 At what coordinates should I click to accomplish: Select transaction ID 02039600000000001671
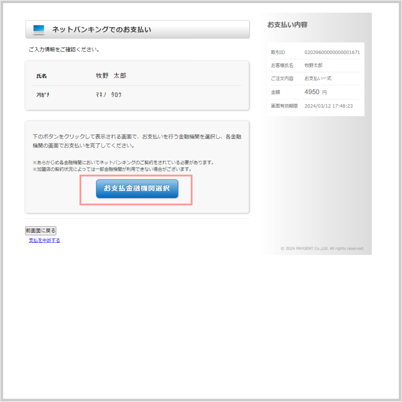click(332, 52)
